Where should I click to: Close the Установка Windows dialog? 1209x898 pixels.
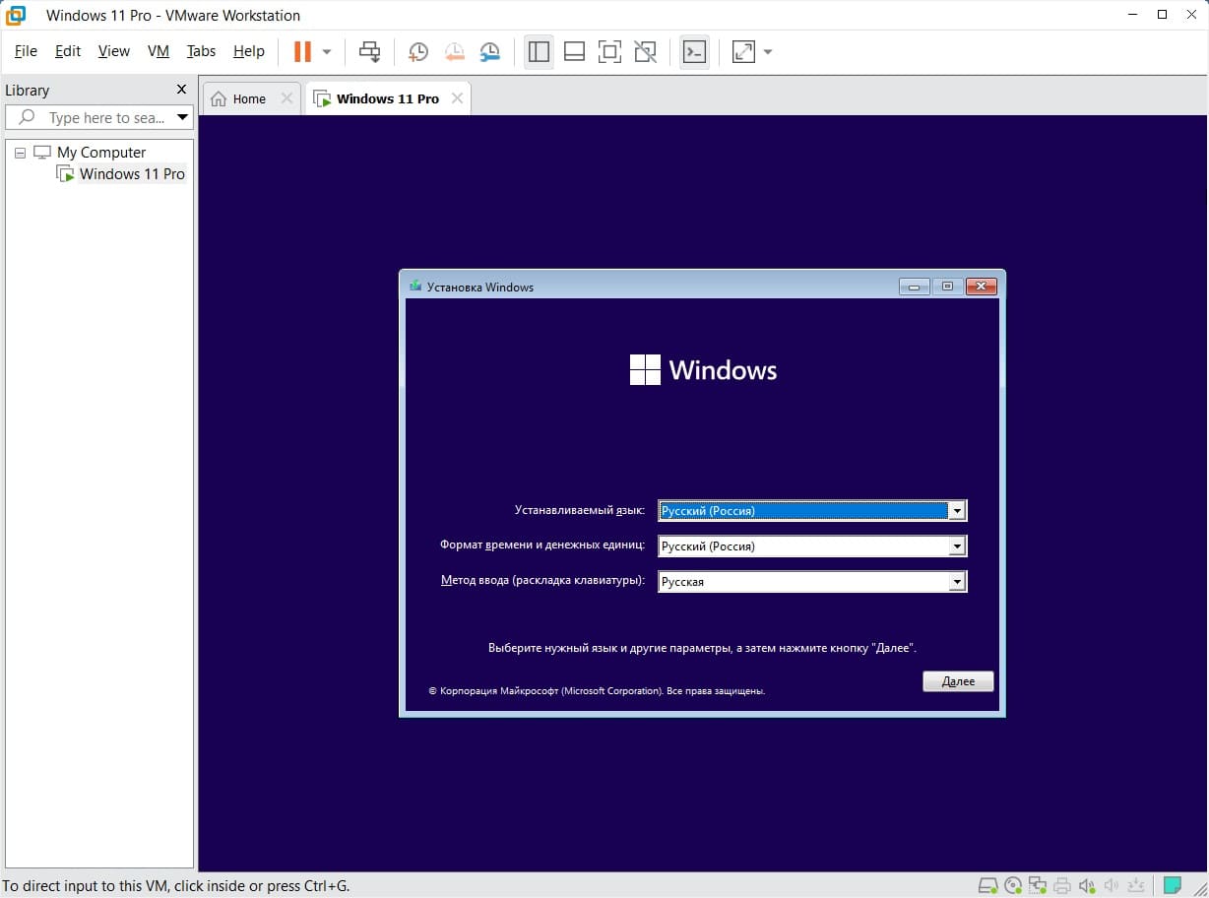pyautogui.click(x=982, y=287)
